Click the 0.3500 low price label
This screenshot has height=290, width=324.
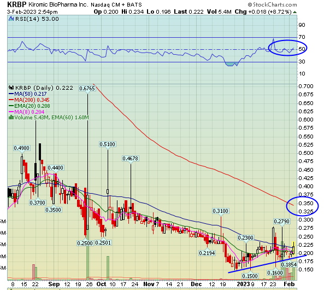[x=54, y=210]
